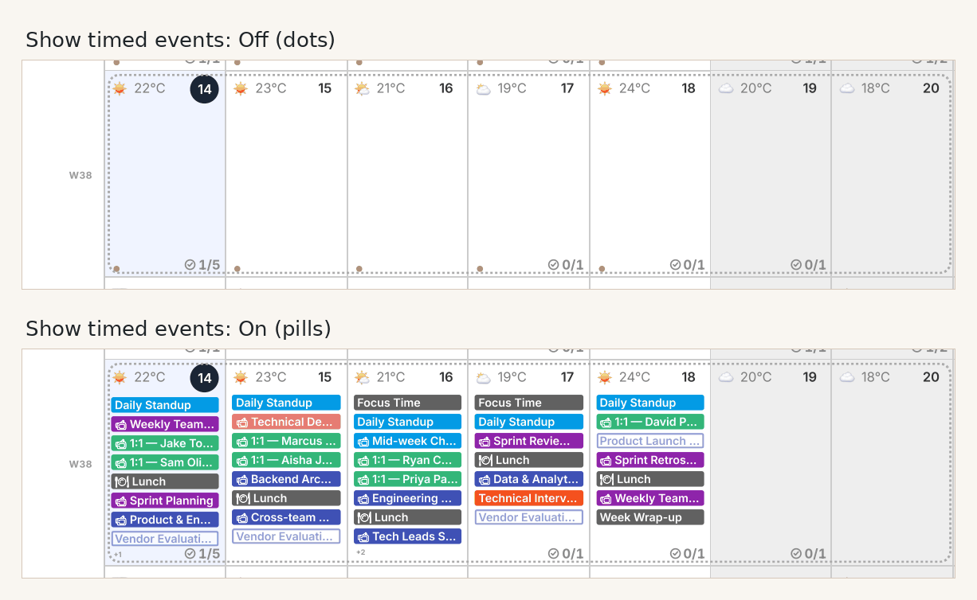Expand the +1 more events on day 14
This screenshot has height=600, width=977.
pyautogui.click(x=118, y=555)
